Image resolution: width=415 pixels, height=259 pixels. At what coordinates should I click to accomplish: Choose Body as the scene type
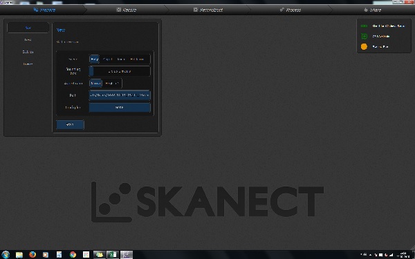[95, 59]
